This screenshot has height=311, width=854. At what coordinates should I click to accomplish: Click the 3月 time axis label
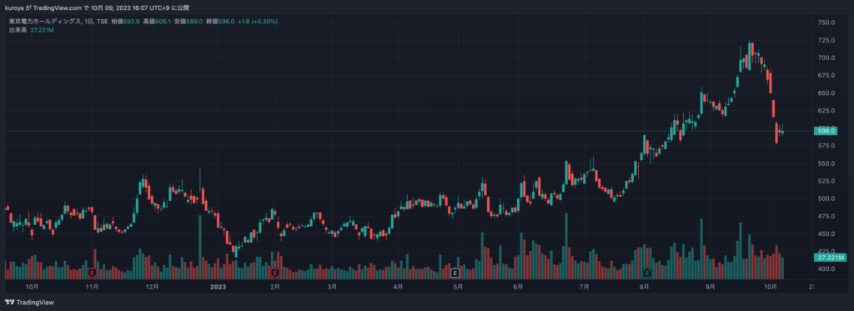332,287
